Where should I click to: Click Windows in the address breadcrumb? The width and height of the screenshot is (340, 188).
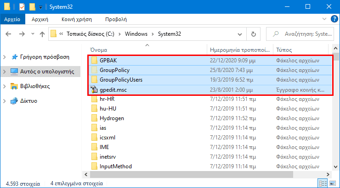tap(136, 34)
